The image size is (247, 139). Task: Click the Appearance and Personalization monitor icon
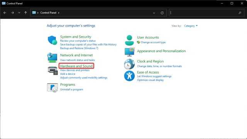tap(130, 52)
